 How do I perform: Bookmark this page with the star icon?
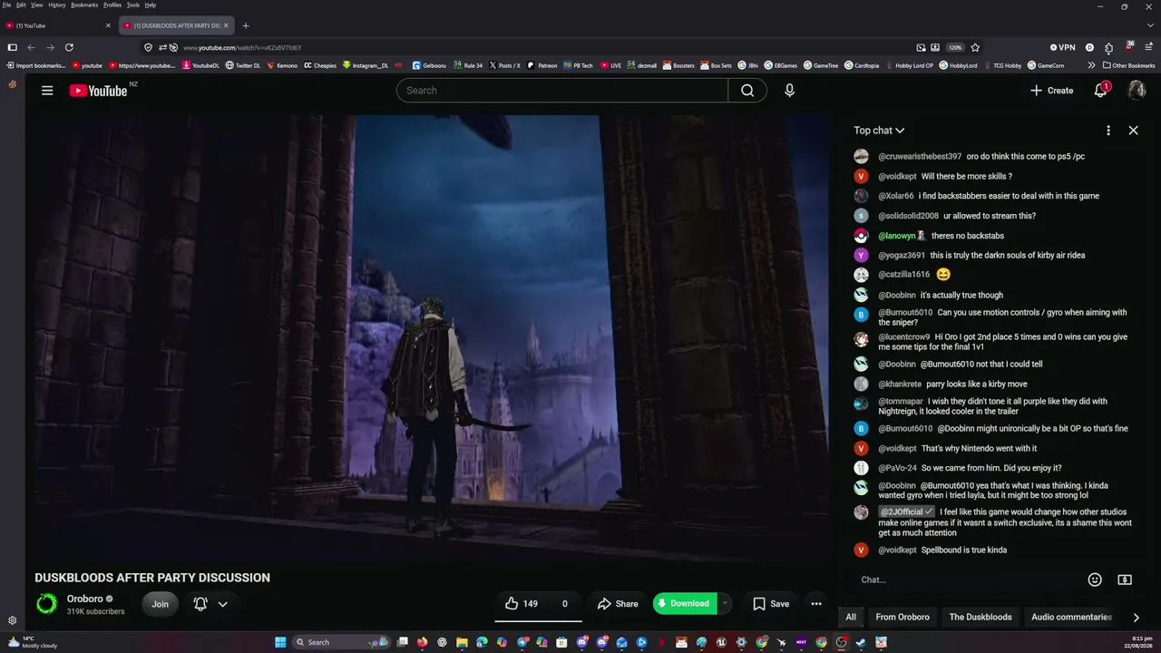[x=975, y=47]
